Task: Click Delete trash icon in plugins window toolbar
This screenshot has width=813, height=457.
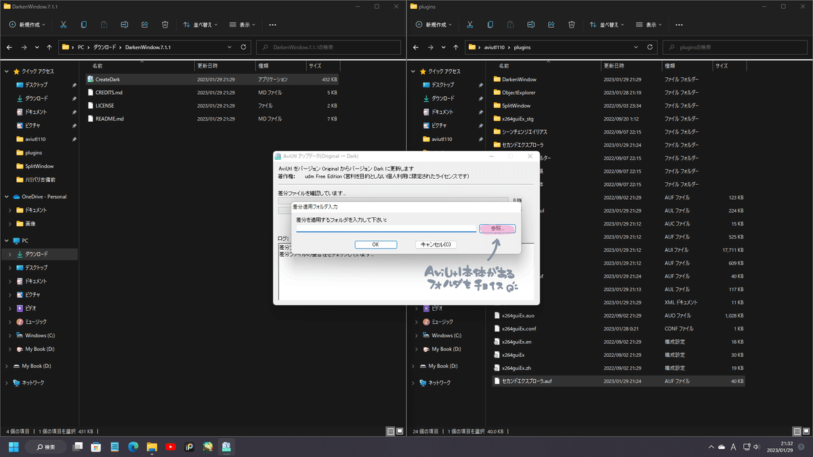Action: pyautogui.click(x=571, y=24)
